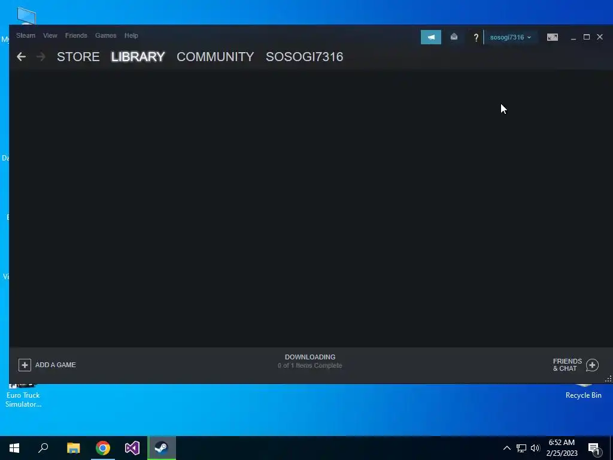Click the back navigation arrow

(21, 57)
